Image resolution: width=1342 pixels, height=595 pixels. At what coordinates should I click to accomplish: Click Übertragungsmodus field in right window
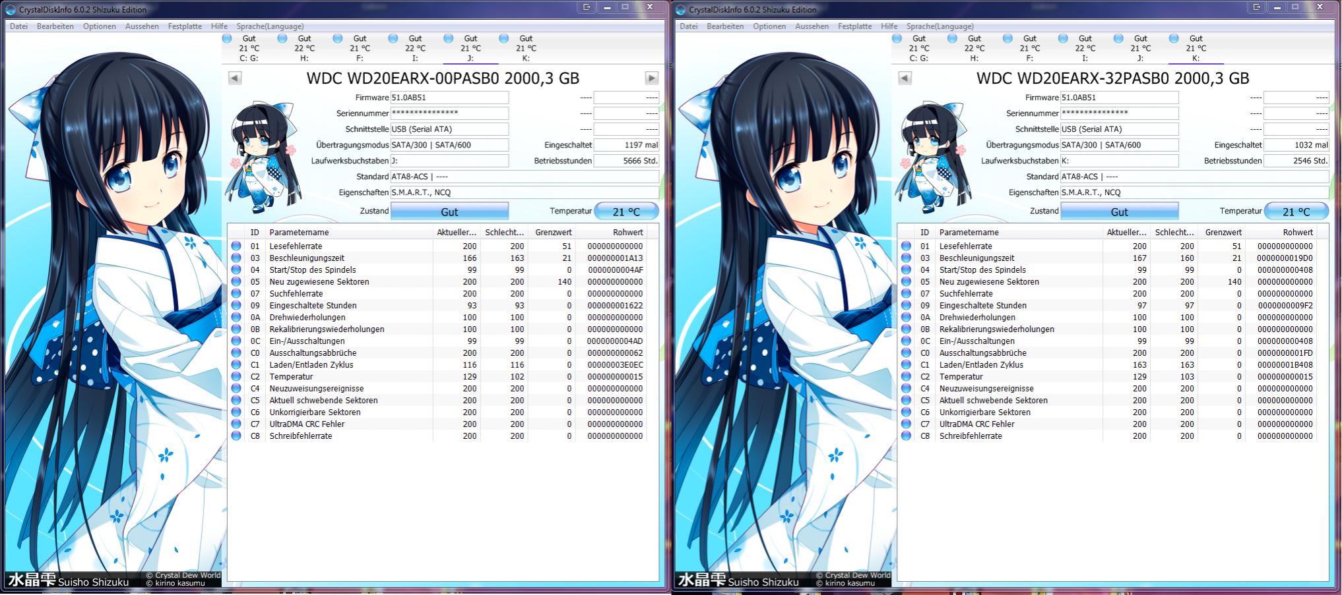1119,145
